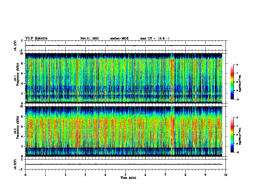Click the ch.1 "Frequency (kHz)" axis label
254x196 pixels.
click(17, 75)
